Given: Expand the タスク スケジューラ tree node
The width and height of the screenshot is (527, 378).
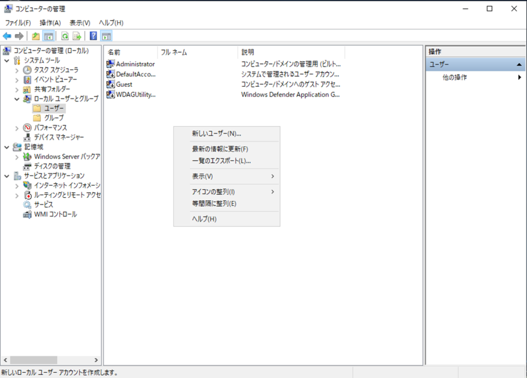Looking at the screenshot, I should pos(17,70).
